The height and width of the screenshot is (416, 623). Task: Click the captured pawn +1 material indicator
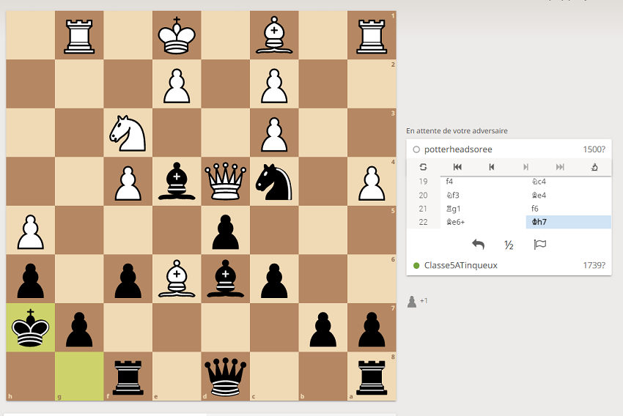point(417,301)
